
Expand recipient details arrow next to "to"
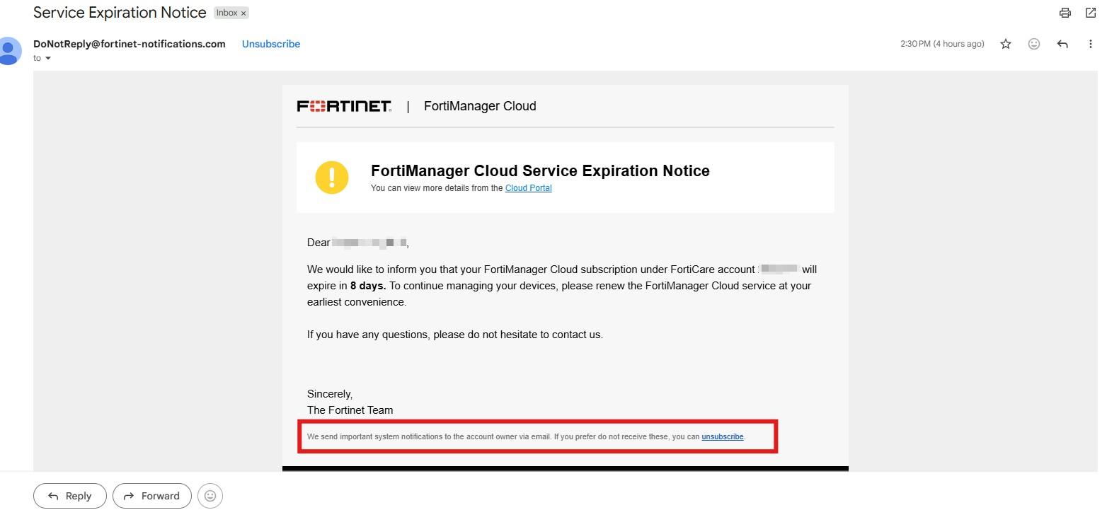[x=48, y=58]
